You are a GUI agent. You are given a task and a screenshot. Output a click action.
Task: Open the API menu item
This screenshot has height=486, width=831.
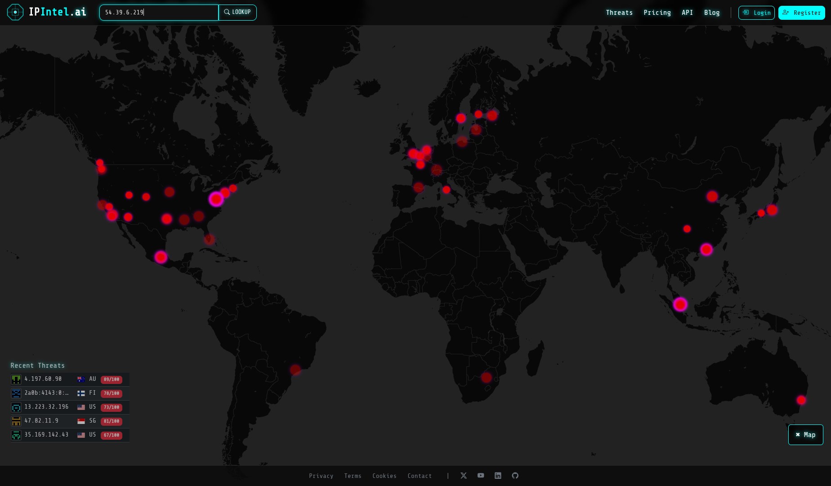[687, 13]
